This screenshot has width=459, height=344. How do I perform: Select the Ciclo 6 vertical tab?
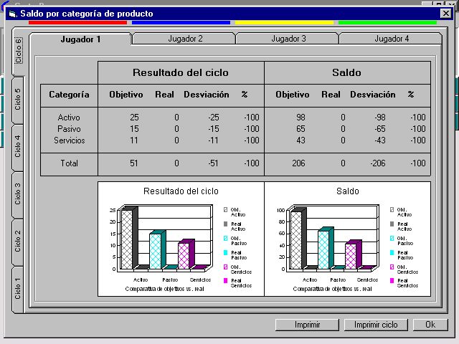coord(18,51)
